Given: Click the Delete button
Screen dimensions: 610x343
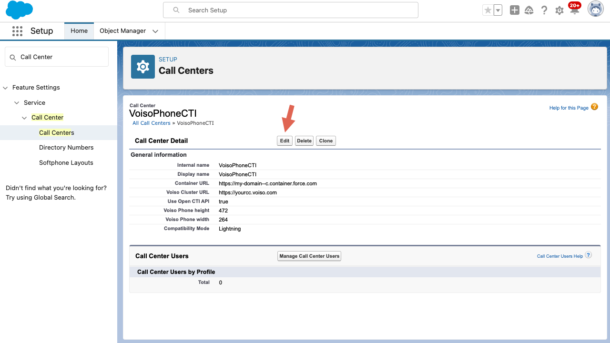Looking at the screenshot, I should pyautogui.click(x=304, y=141).
